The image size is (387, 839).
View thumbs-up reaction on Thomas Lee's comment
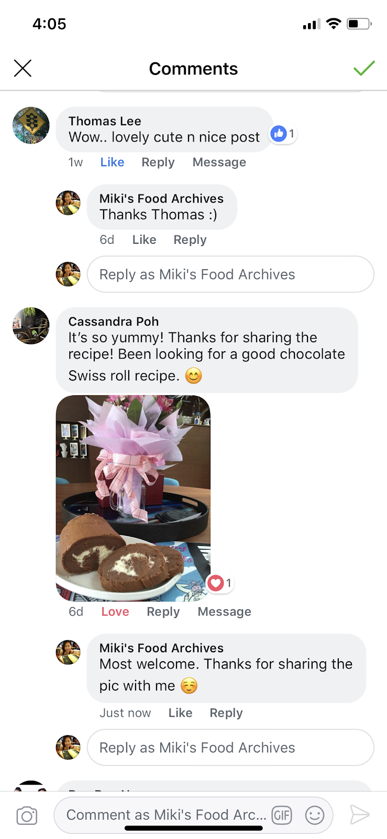pos(283,134)
